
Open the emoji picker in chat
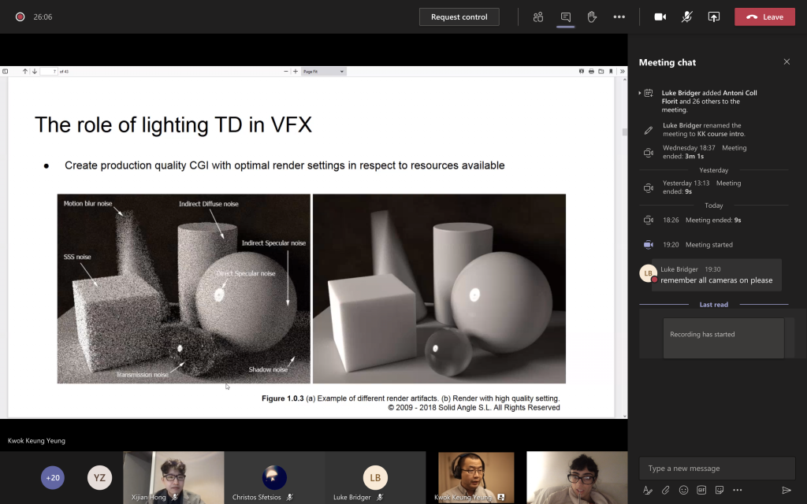pos(683,490)
